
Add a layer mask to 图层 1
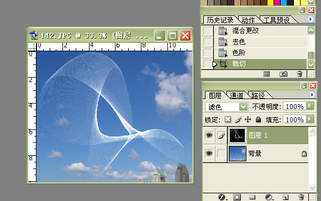pyautogui.click(x=237, y=197)
